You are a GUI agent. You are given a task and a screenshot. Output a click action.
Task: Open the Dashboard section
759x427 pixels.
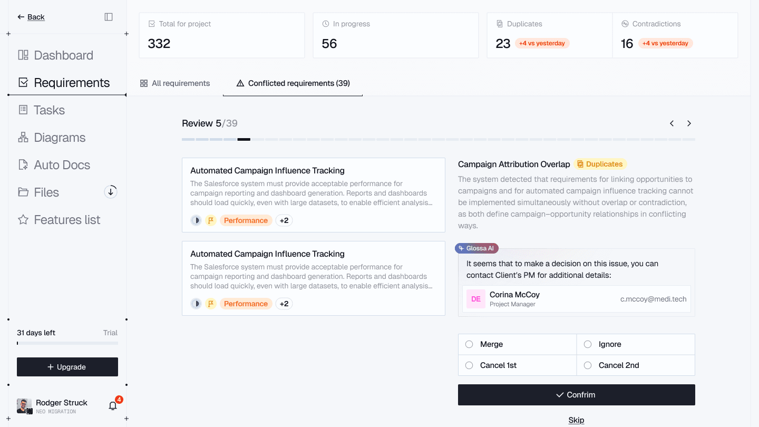63,55
